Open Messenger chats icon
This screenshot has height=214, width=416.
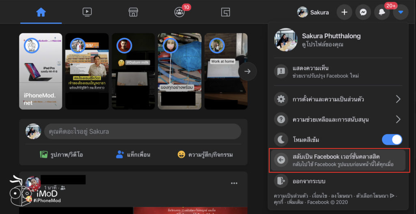[x=363, y=12]
